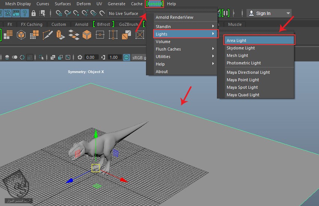Choose Maya Quad Light
319x206 pixels.
coord(243,95)
